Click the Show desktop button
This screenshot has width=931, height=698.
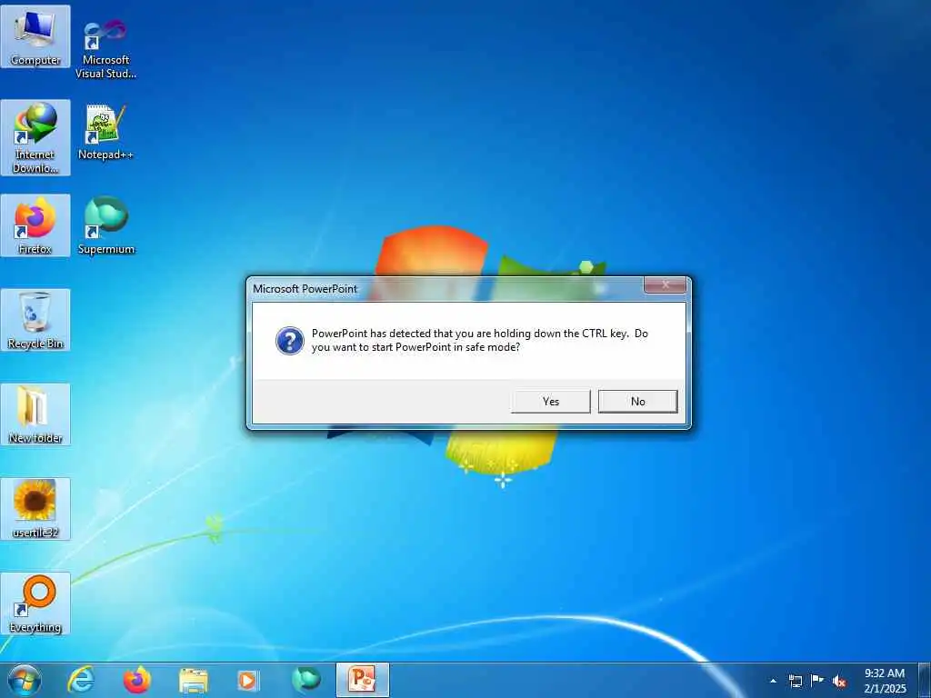925,680
